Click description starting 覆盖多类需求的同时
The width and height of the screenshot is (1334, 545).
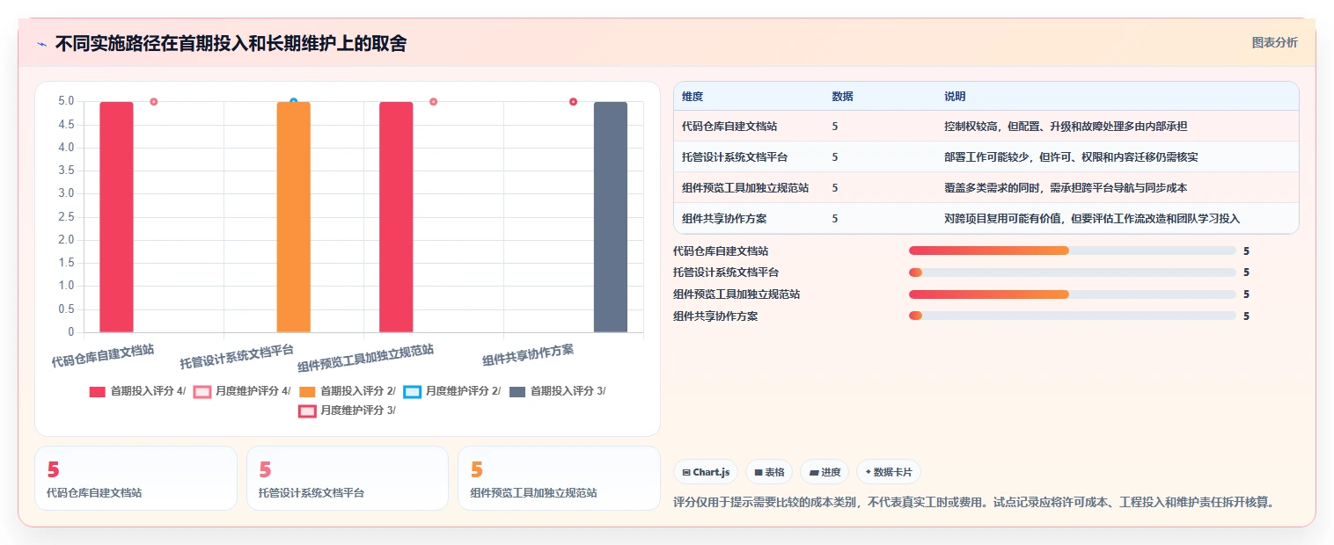(1066, 188)
